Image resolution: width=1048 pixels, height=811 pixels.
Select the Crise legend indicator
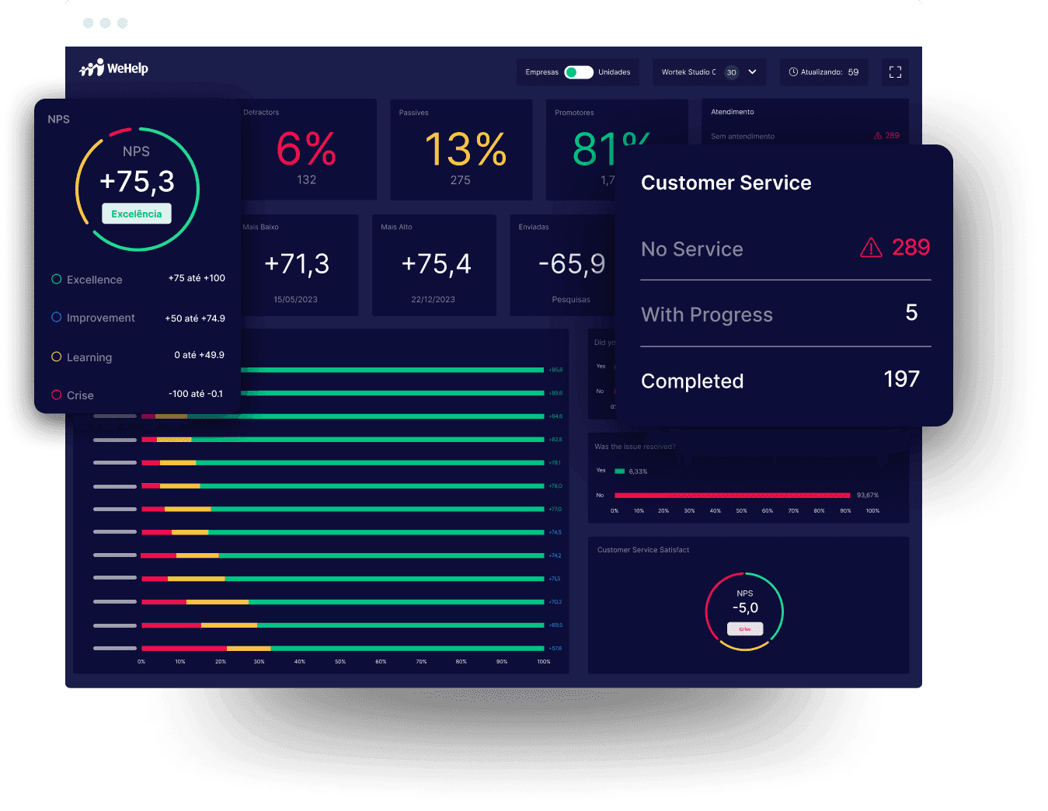click(55, 395)
